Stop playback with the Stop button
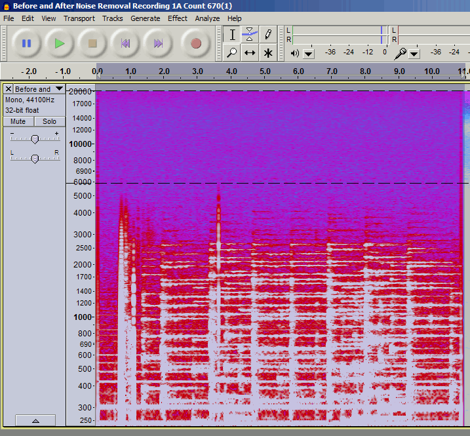This screenshot has width=470, height=436. click(92, 44)
